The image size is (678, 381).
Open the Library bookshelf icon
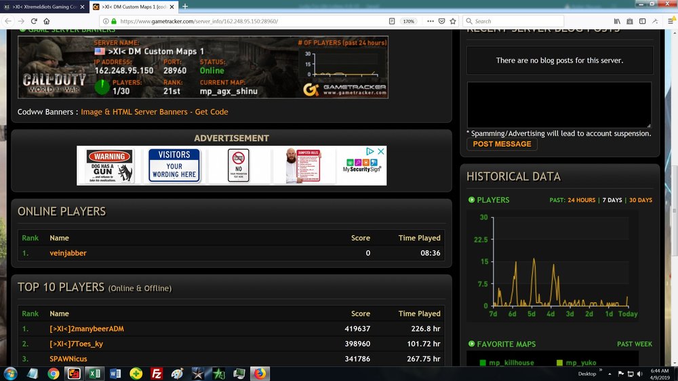point(618,21)
